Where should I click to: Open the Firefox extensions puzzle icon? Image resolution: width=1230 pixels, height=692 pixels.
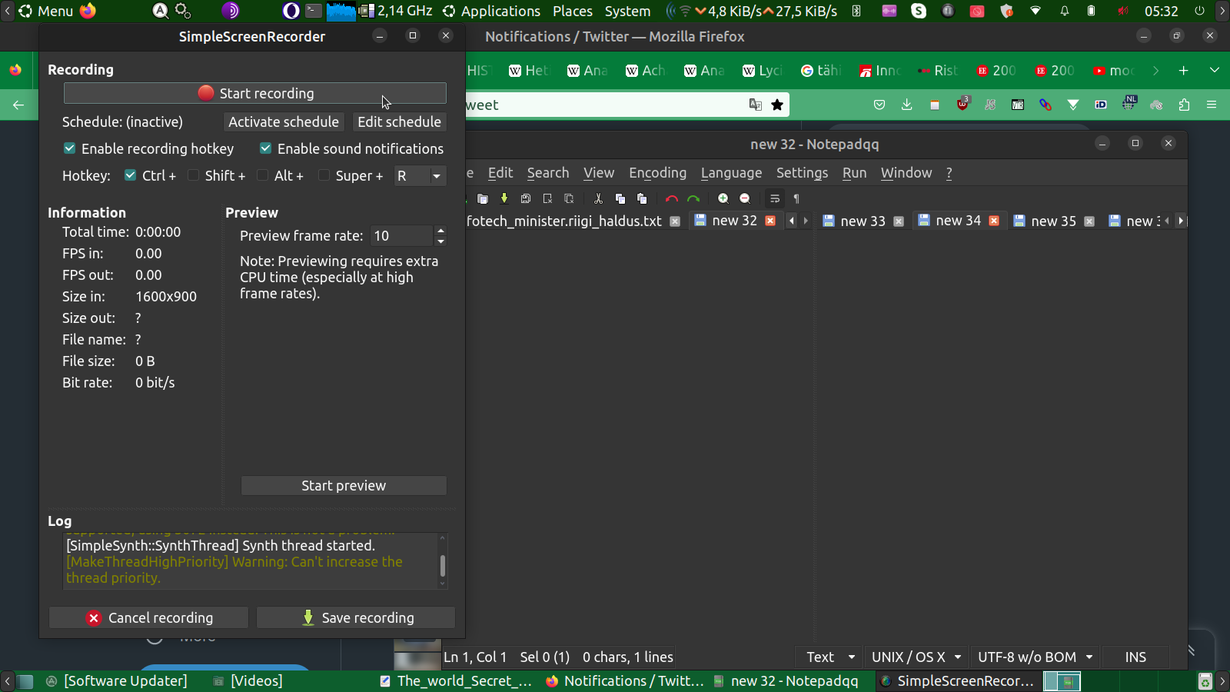point(1184,105)
